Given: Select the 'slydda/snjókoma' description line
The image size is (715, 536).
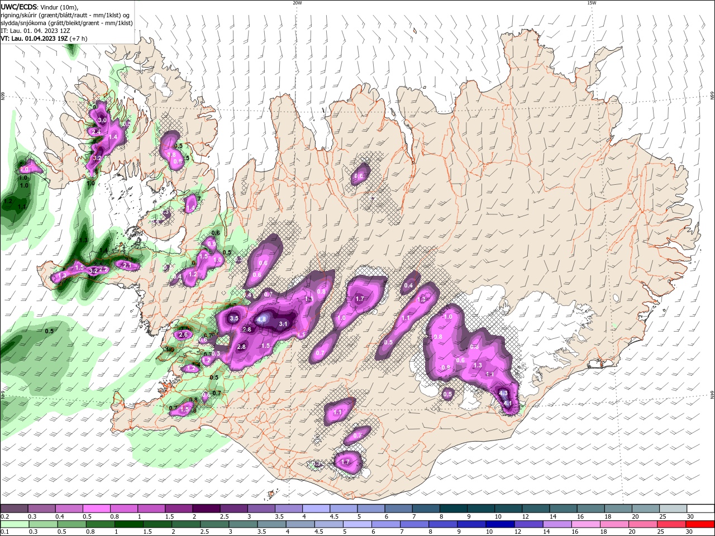Looking at the screenshot, I should pyautogui.click(x=66, y=23).
